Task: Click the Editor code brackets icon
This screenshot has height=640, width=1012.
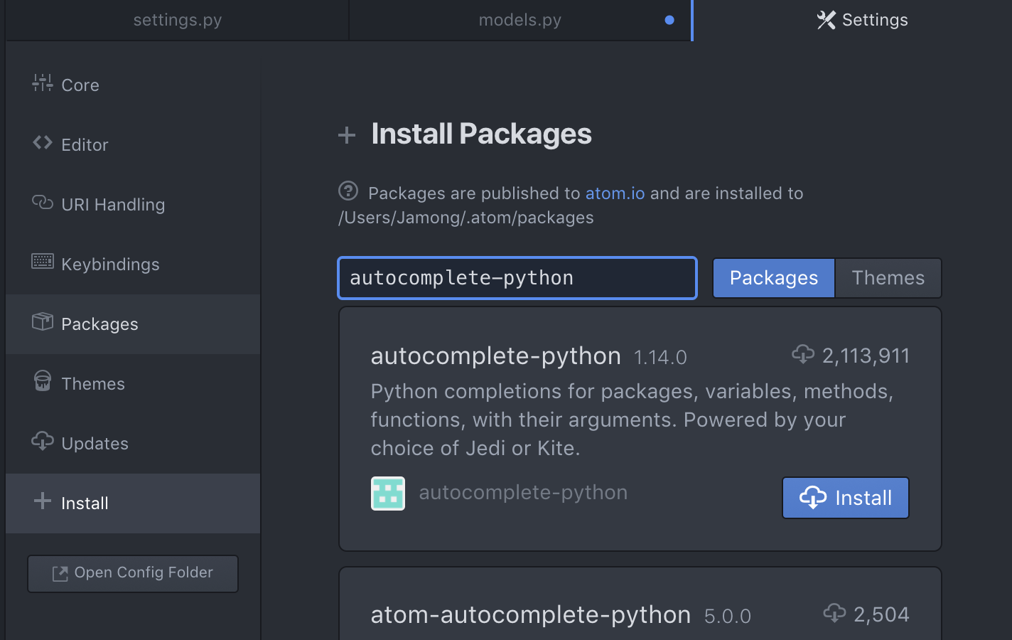Action: pyautogui.click(x=43, y=143)
